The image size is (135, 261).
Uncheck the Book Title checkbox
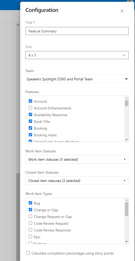pos(31,121)
